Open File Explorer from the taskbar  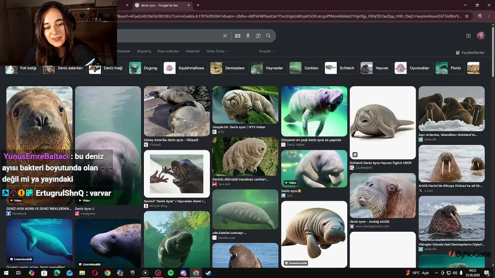[82, 273]
